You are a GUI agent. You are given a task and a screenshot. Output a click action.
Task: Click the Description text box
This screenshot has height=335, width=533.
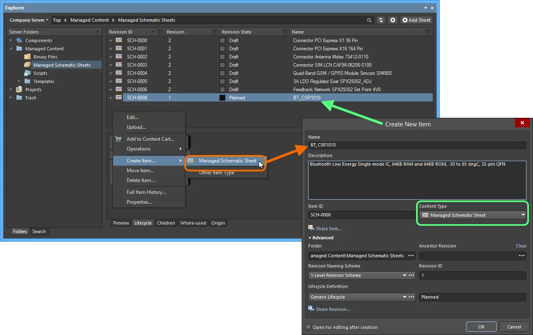[417, 180]
